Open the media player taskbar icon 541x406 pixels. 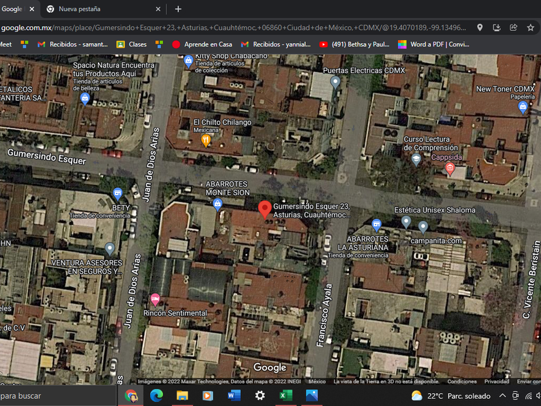[207, 396]
